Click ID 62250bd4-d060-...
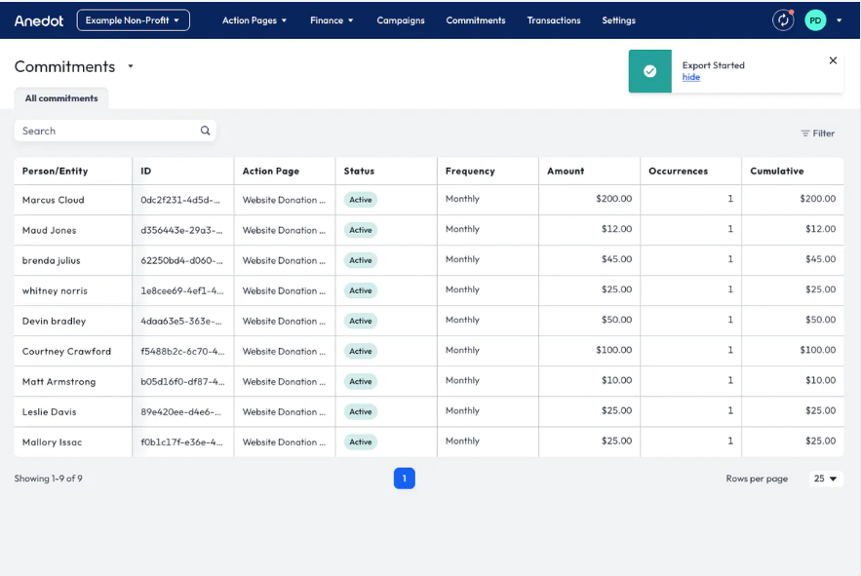The height and width of the screenshot is (576, 861). (x=181, y=260)
